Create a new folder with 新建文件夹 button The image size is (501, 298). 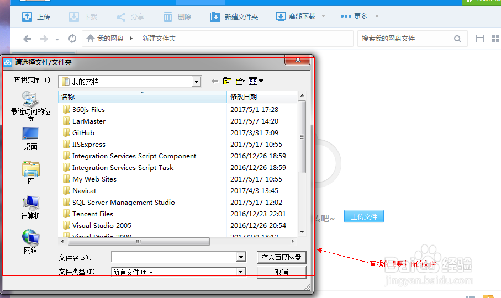click(x=234, y=17)
